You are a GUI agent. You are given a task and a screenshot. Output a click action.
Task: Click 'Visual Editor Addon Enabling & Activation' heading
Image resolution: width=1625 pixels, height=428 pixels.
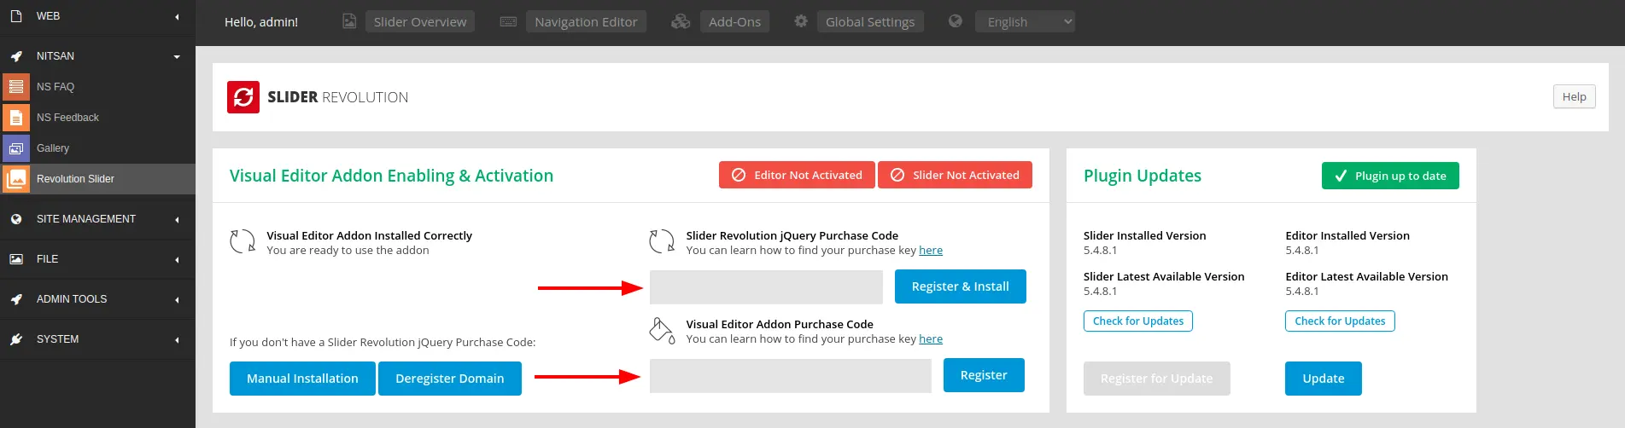(x=391, y=176)
